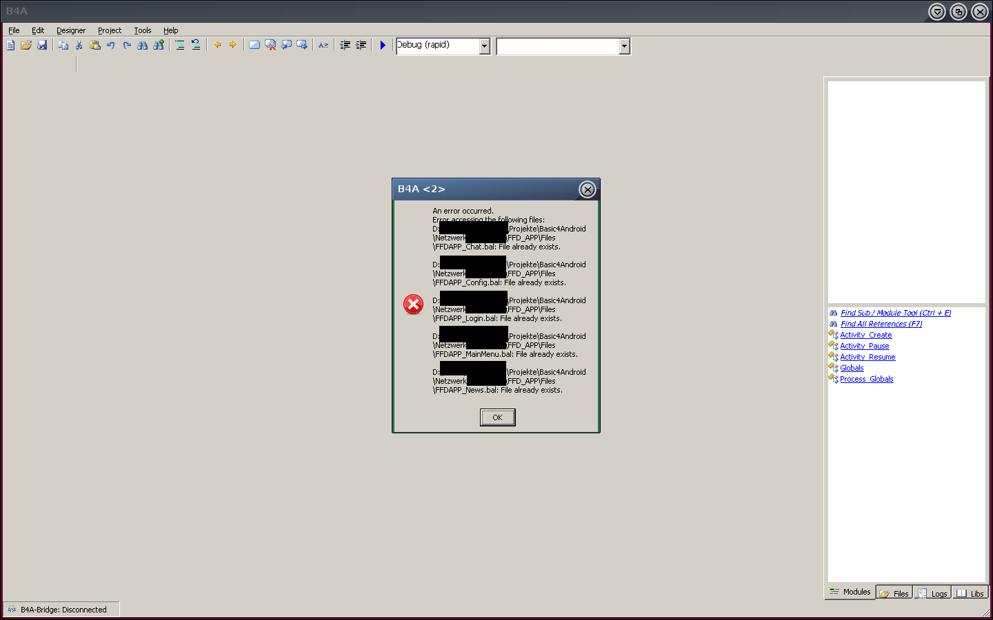Switch to the Logs tab
The width and height of the screenshot is (993, 620).
coord(932,593)
